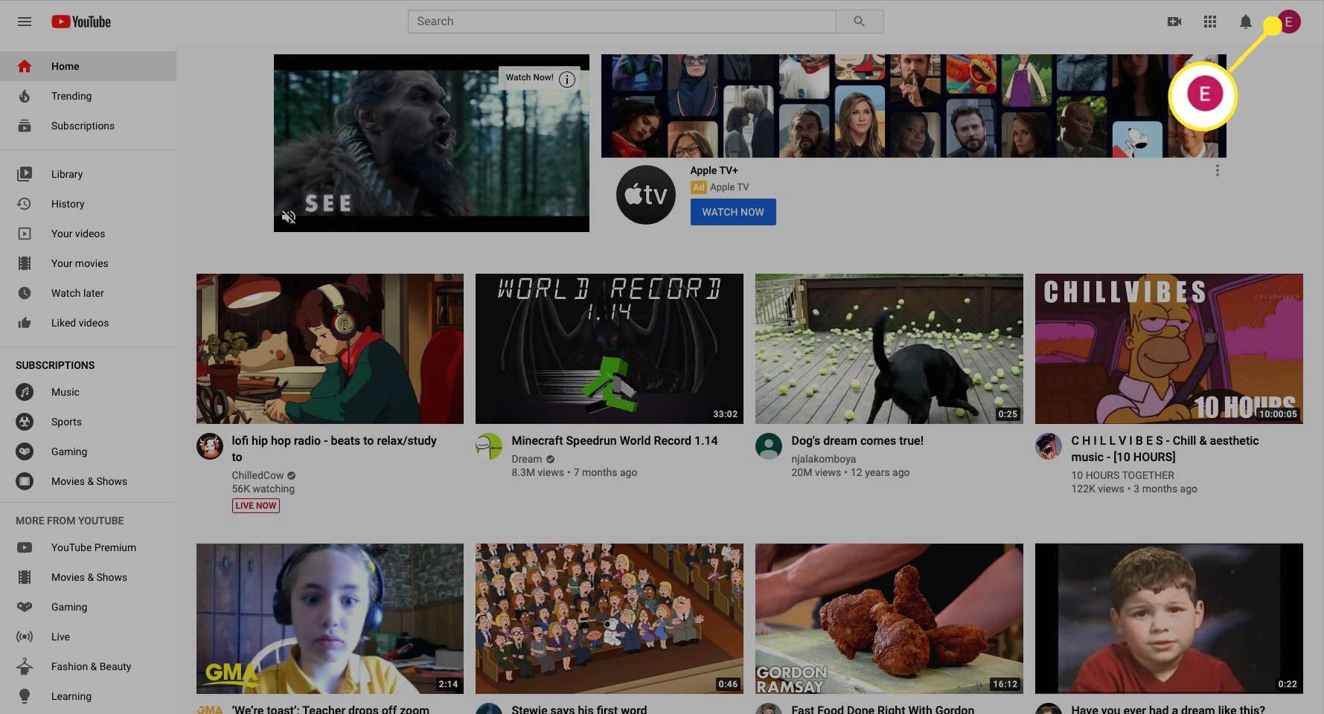Click Movies & Shows under More from YouTube

click(x=89, y=577)
